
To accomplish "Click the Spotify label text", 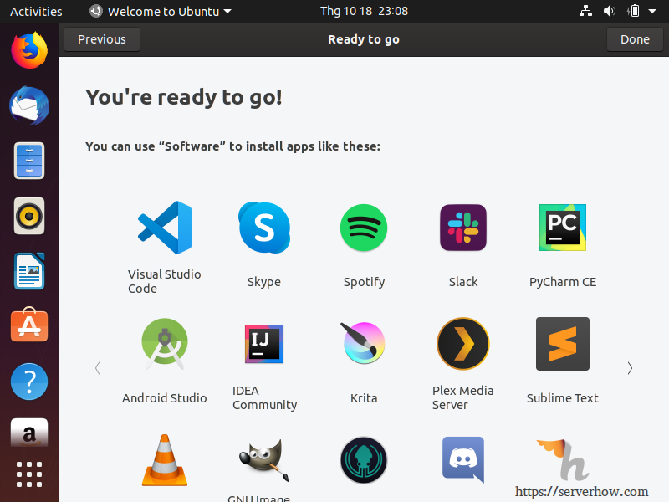I will tap(364, 282).
